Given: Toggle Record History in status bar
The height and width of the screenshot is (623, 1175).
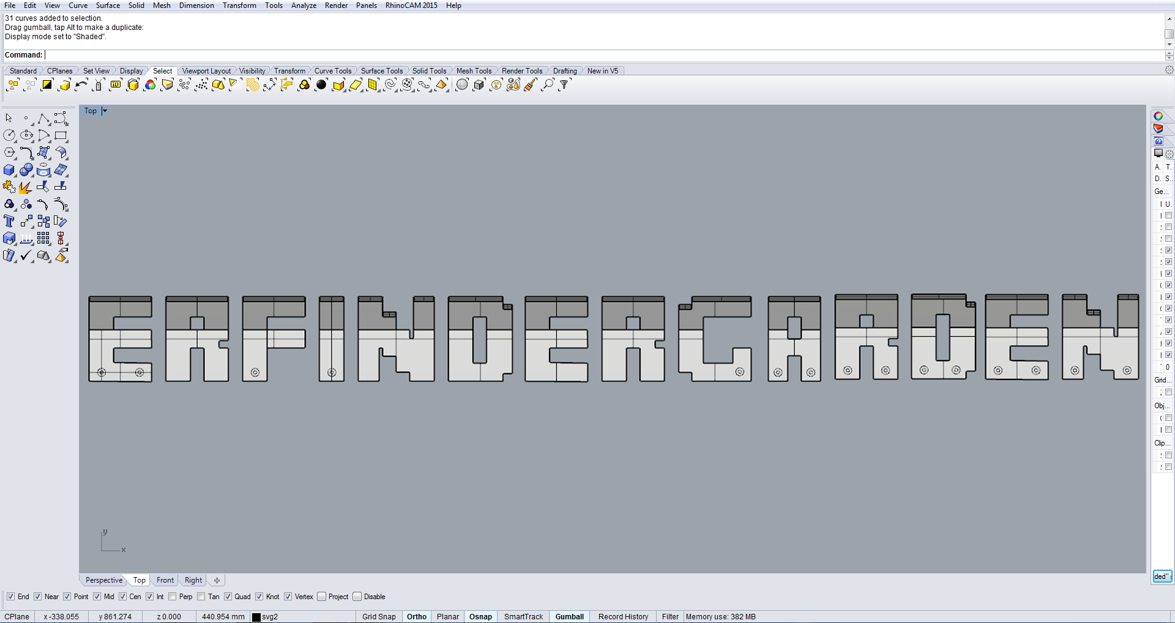Looking at the screenshot, I should 623,617.
